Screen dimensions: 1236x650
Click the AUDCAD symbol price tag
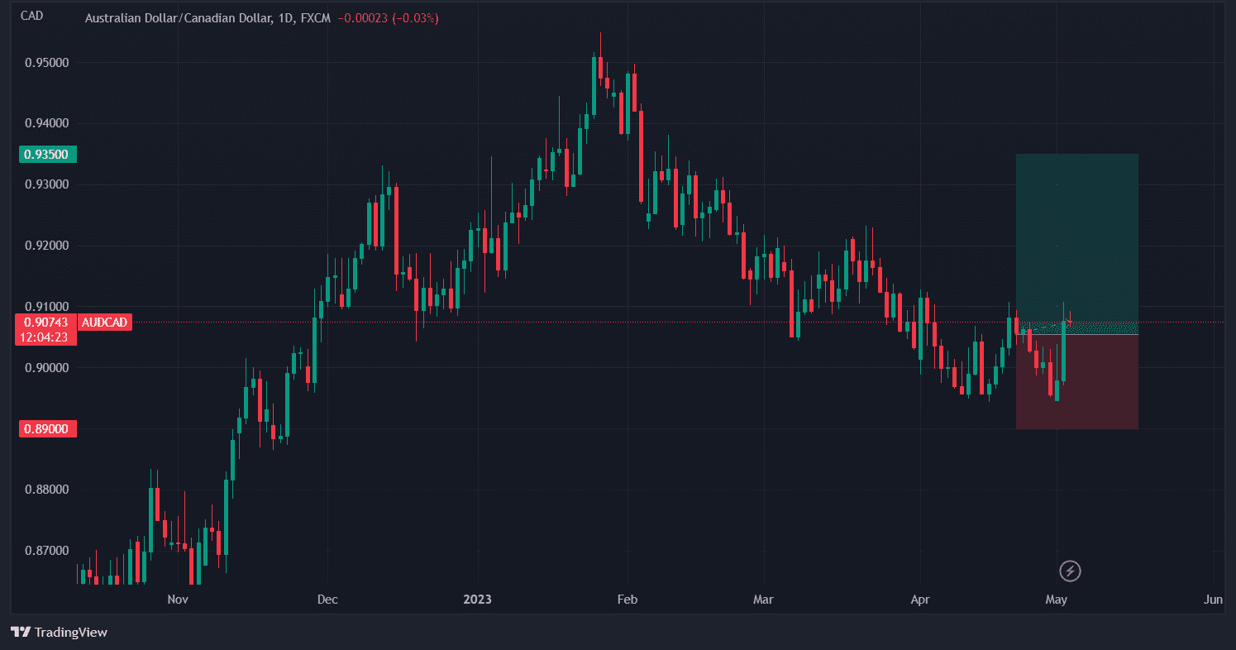(x=105, y=323)
